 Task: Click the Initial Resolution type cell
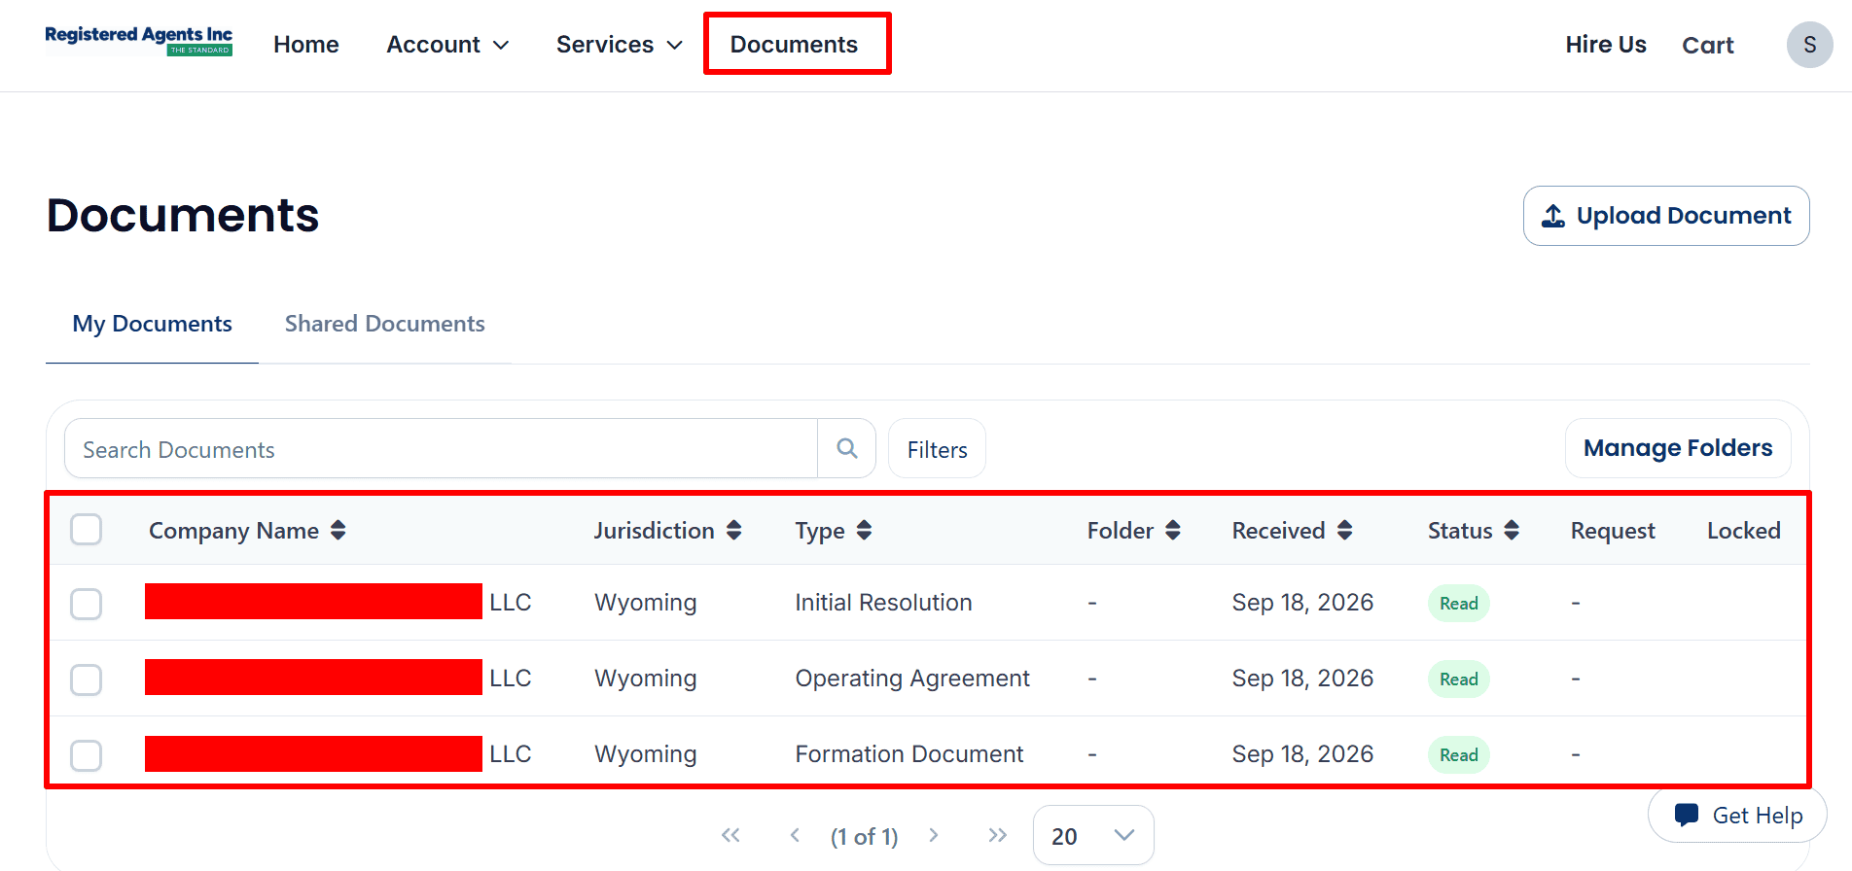tap(883, 603)
